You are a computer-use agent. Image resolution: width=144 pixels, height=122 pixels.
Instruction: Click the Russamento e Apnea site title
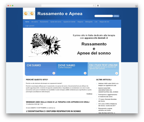60,14
